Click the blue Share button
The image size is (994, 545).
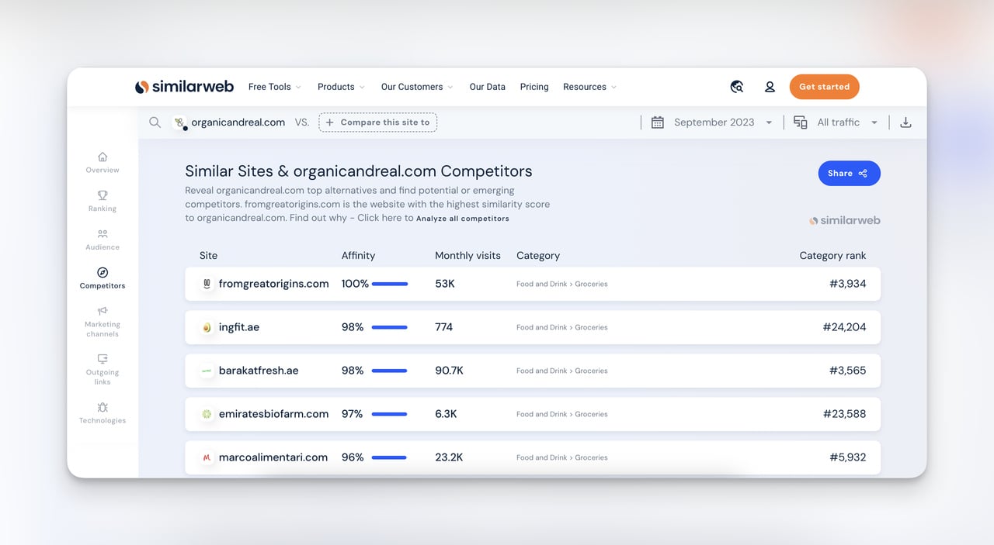pyautogui.click(x=850, y=174)
